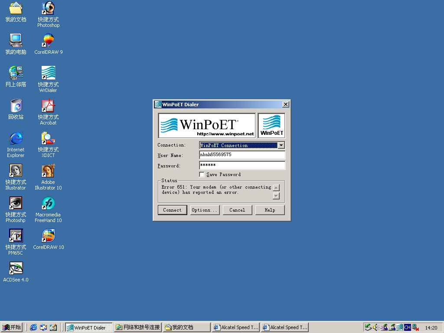The image size is (444, 333).
Task: Click the WinPoET wave icon in the system tray
Action: pyautogui.click(x=399, y=327)
